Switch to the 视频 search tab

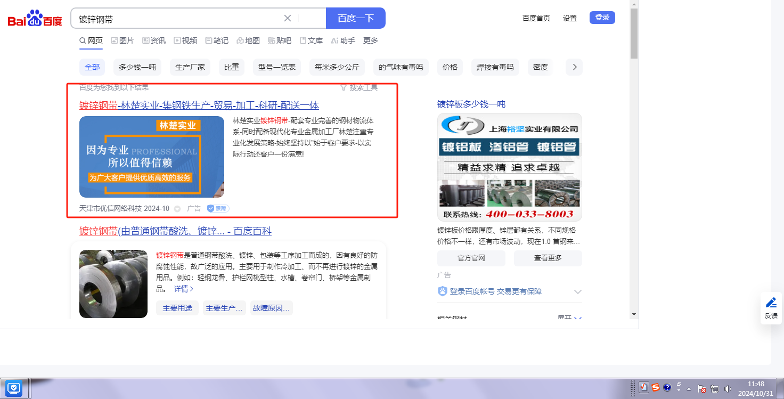[x=185, y=40]
